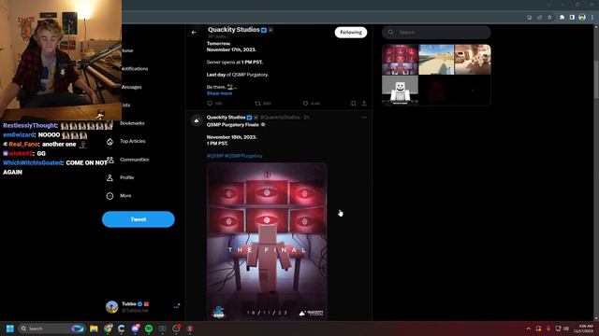This screenshot has width=599, height=336.
Task: Open Notifications in the Twitter sidebar
Action: [135, 69]
